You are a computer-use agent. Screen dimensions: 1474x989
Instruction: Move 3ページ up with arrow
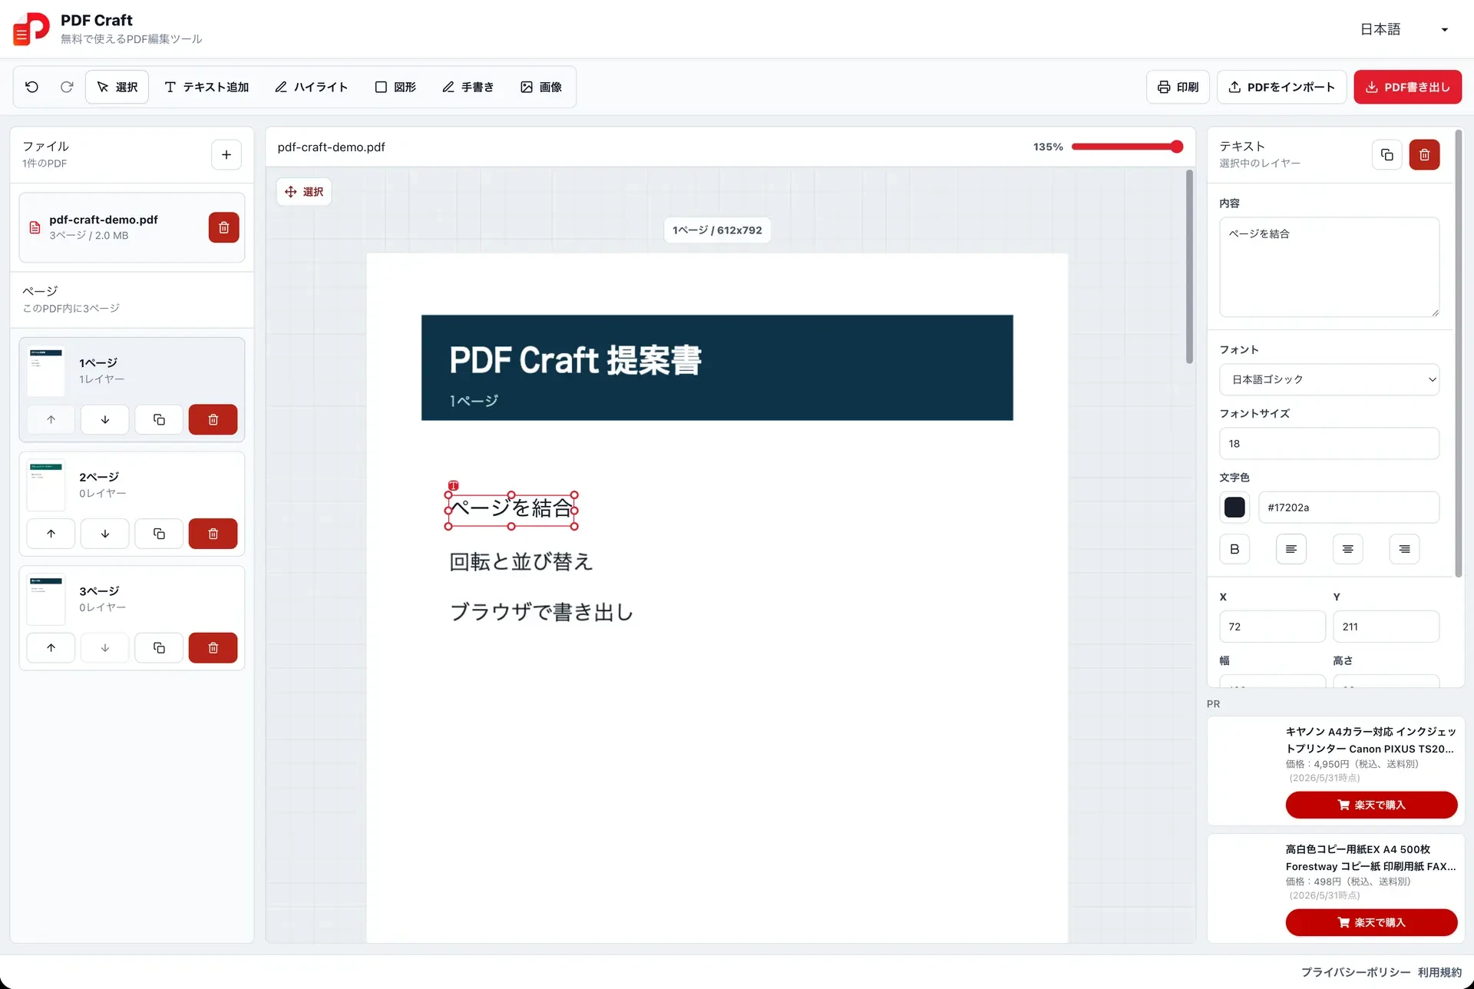51,648
